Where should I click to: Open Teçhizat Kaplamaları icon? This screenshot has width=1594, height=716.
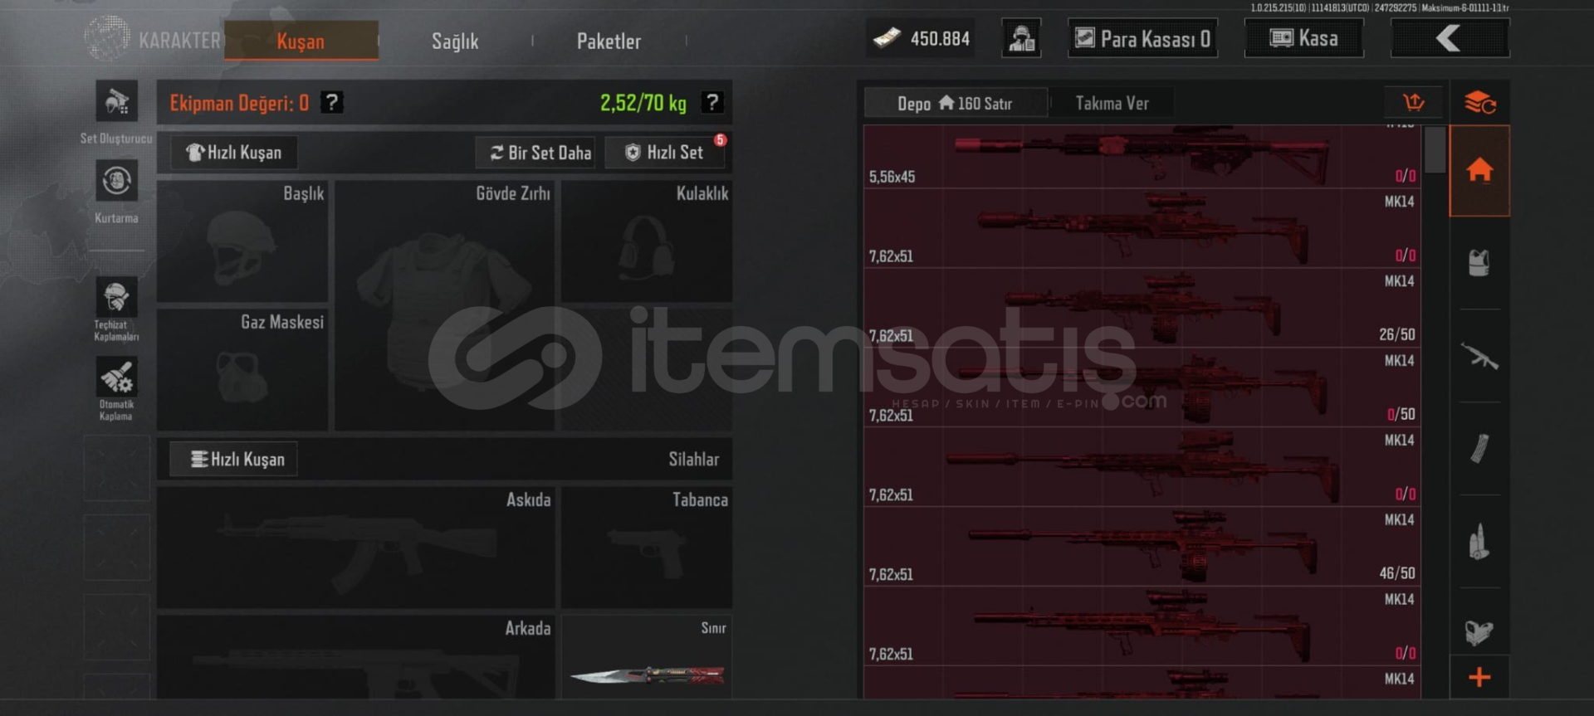116,297
